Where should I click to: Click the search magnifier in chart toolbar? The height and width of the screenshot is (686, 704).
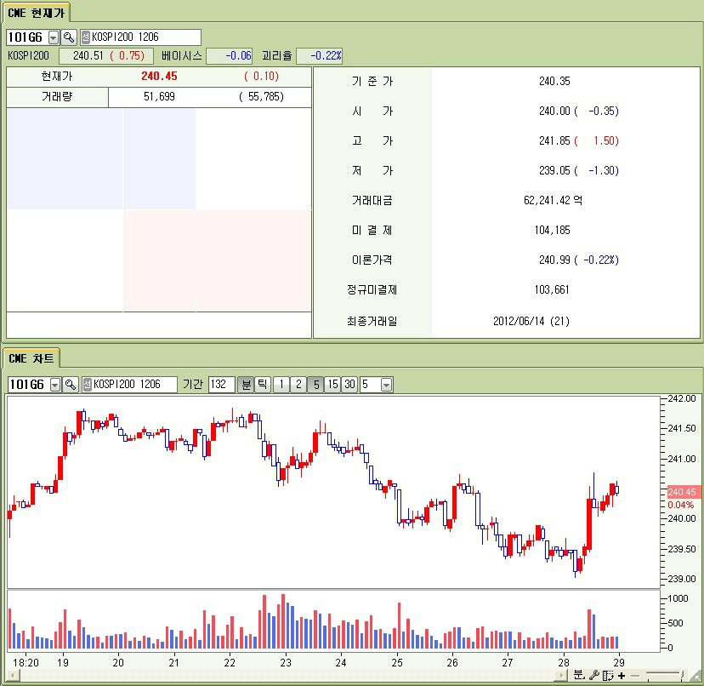71,385
